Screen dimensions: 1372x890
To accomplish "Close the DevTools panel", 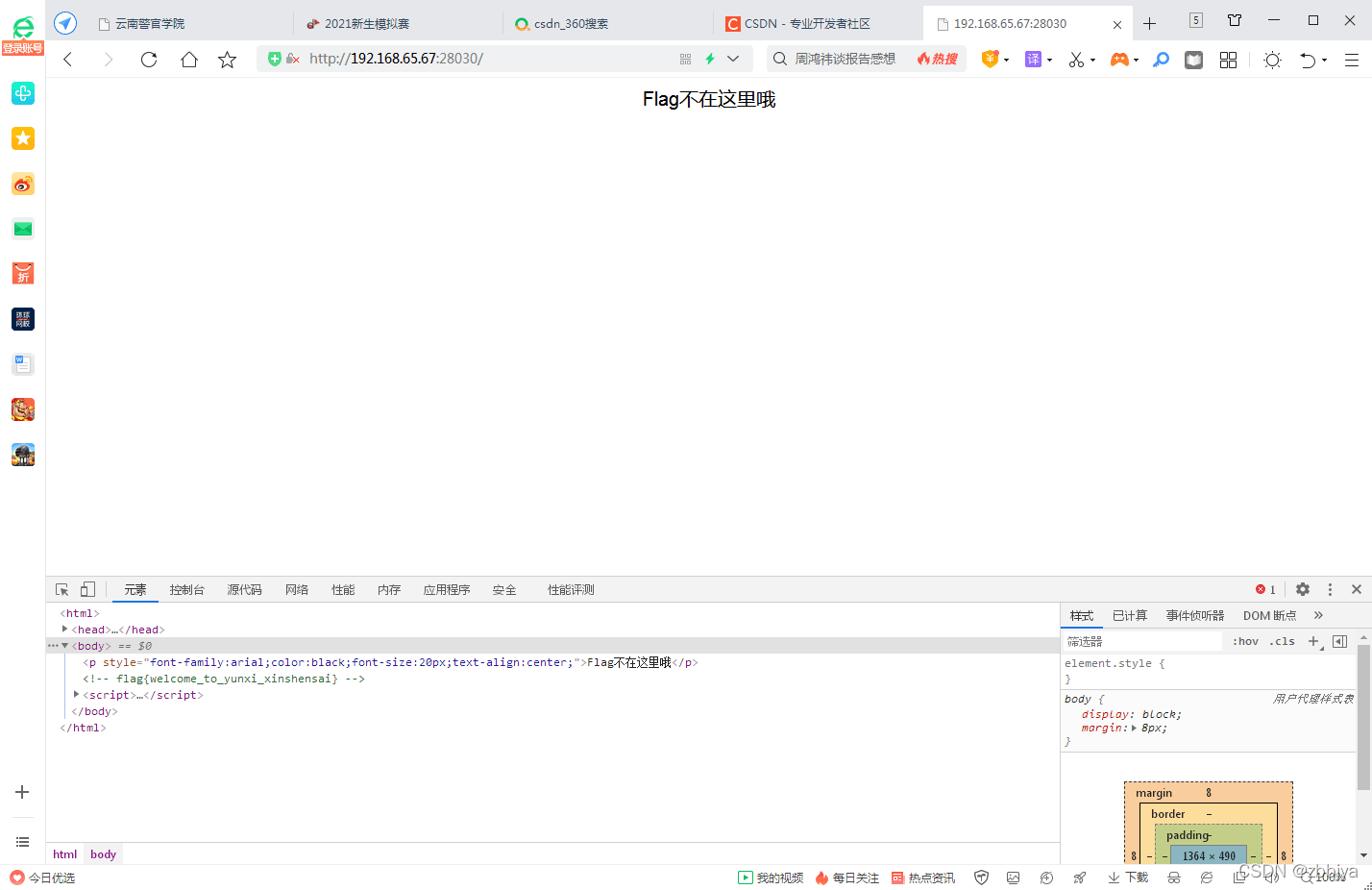I will pos(1357,589).
